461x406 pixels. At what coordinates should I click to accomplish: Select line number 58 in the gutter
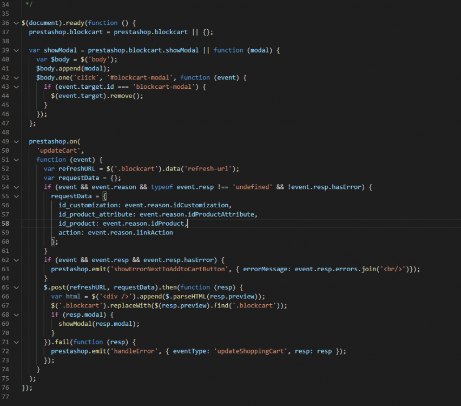click(x=5, y=224)
